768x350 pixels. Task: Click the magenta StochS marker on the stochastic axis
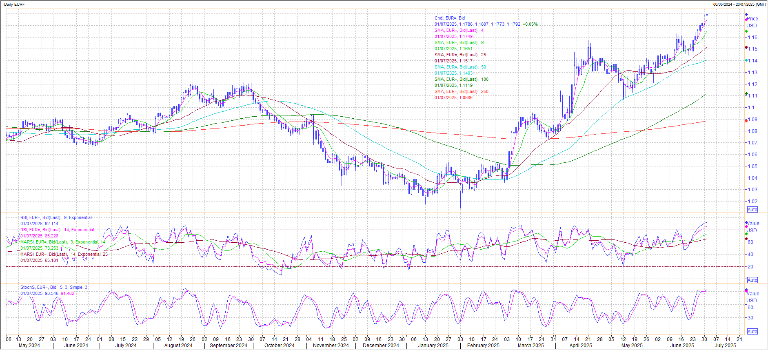click(746, 291)
